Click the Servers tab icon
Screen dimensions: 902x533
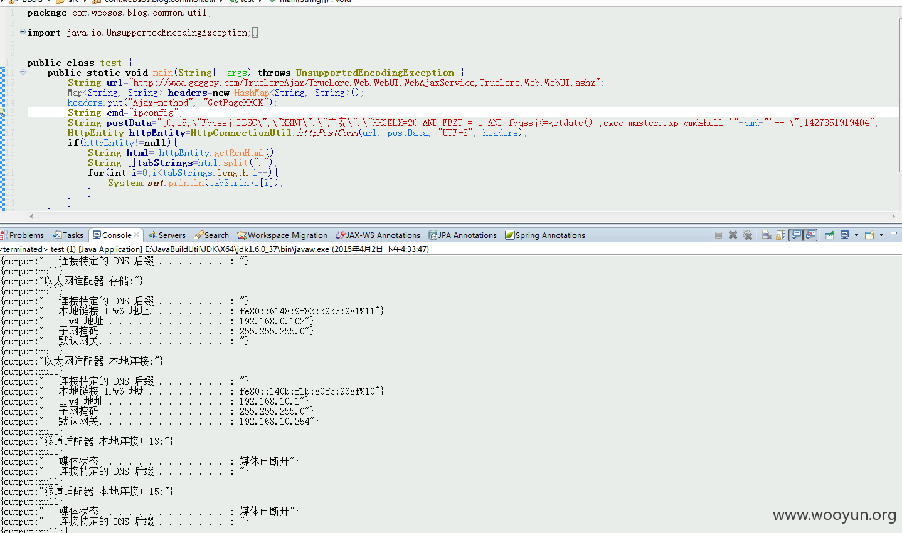[x=153, y=235]
